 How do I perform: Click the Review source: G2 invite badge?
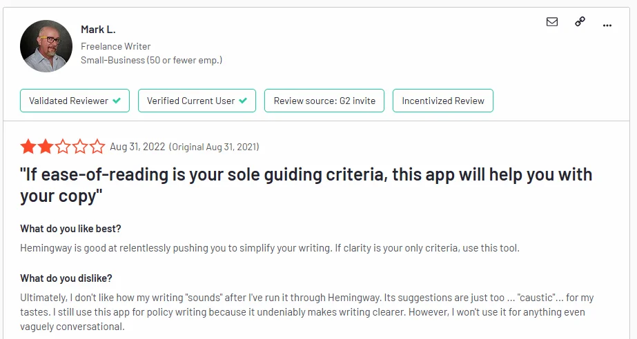(324, 101)
